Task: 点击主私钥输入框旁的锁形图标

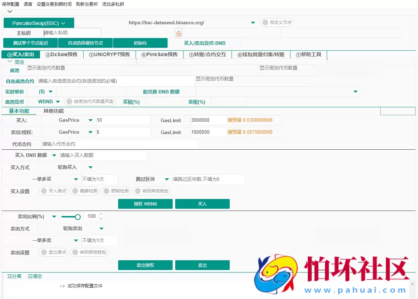Action: 178,33
